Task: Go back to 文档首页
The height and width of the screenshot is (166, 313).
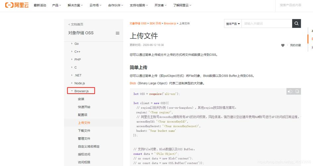Action: point(76,24)
